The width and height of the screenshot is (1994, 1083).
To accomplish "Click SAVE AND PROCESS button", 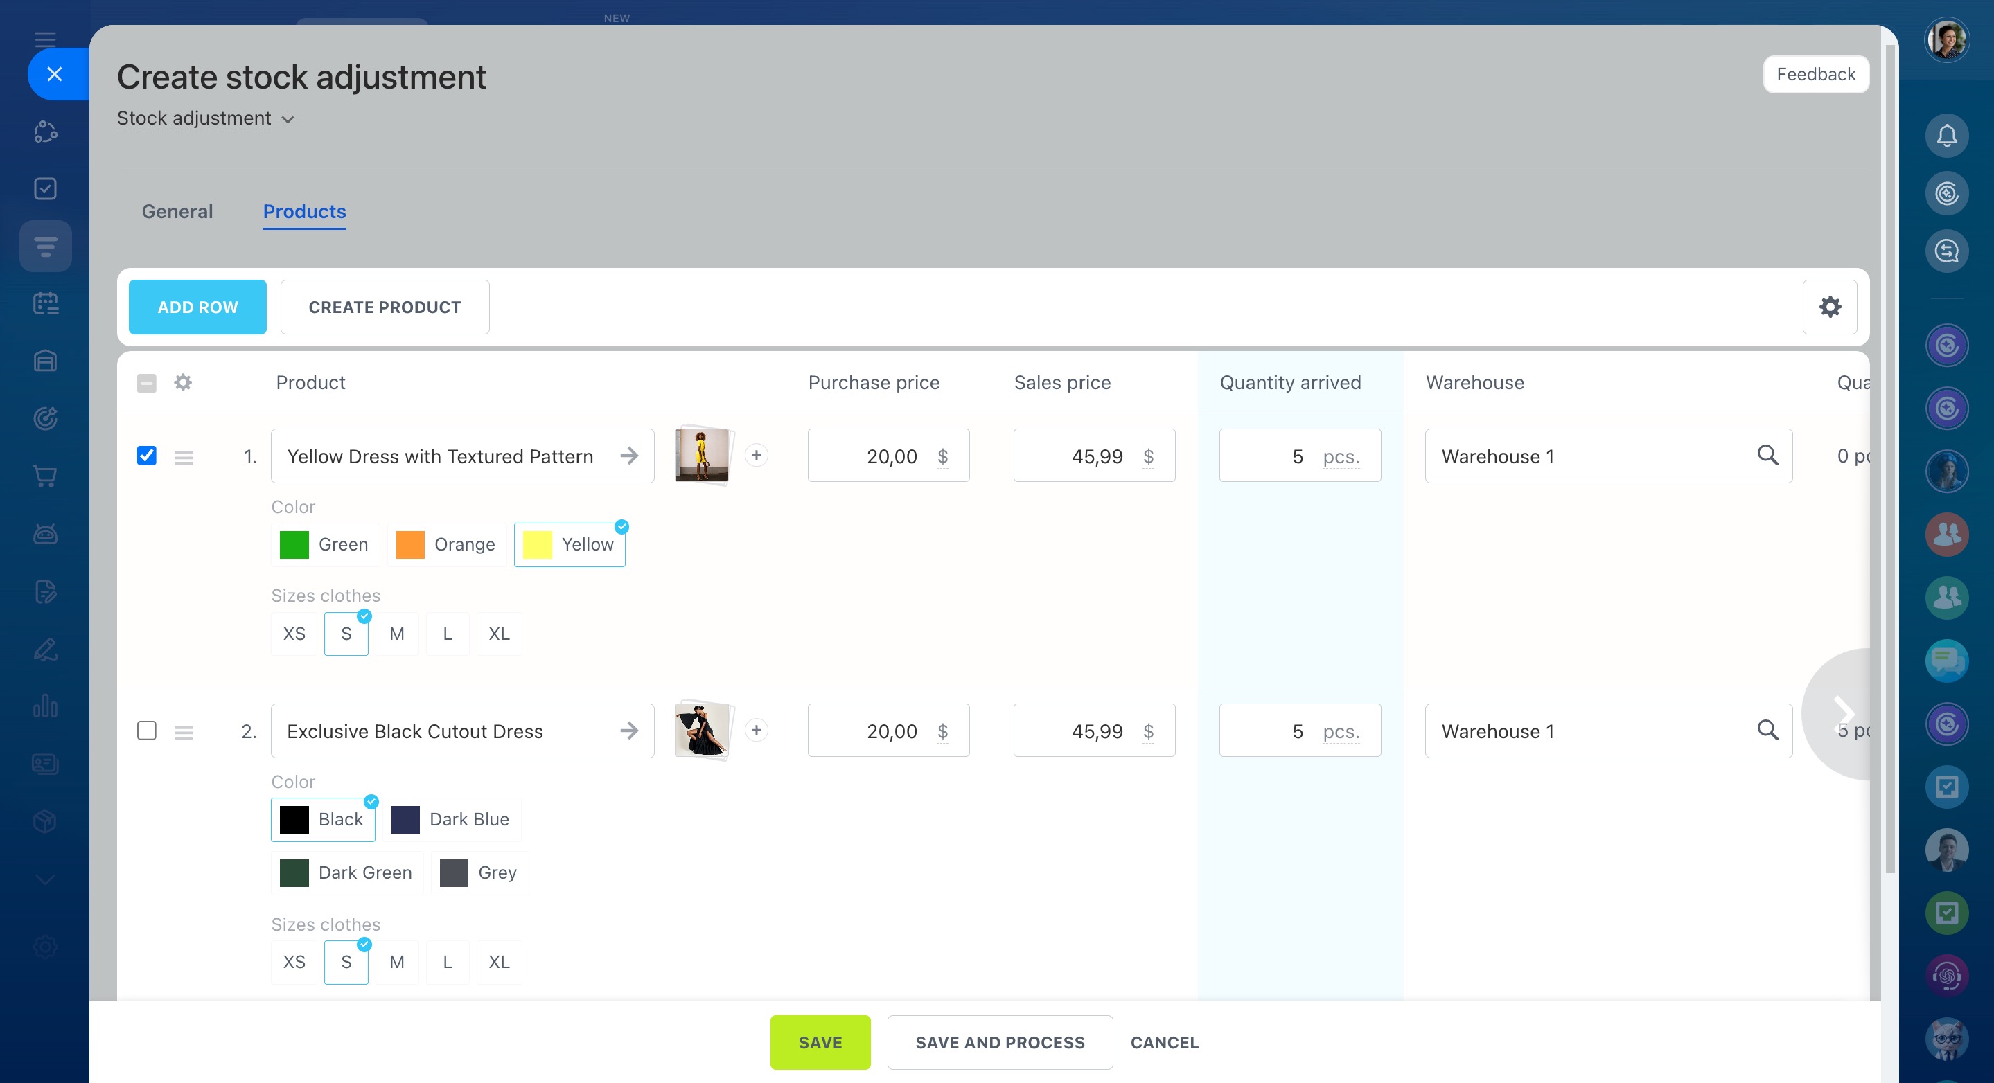I will tap(999, 1042).
